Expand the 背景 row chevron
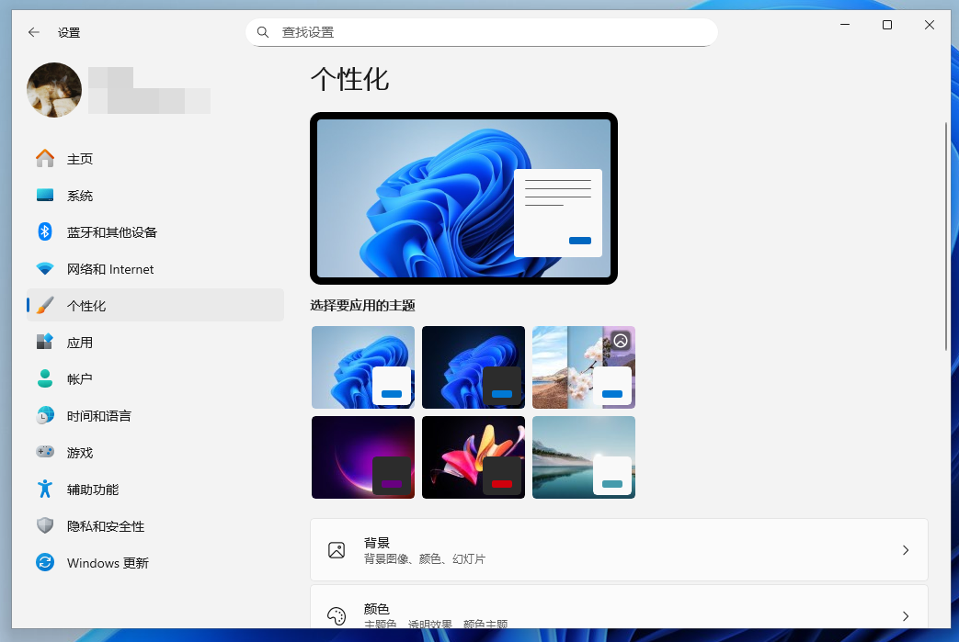This screenshot has height=642, width=959. point(906,550)
